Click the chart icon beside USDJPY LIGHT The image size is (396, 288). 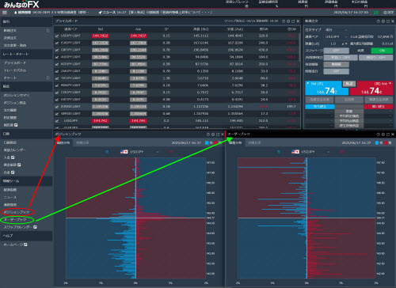pyautogui.click(x=57, y=36)
